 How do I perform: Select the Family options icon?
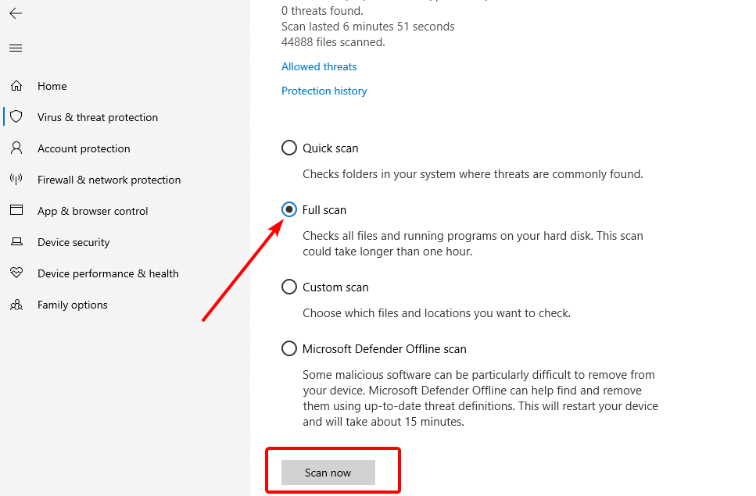[16, 305]
